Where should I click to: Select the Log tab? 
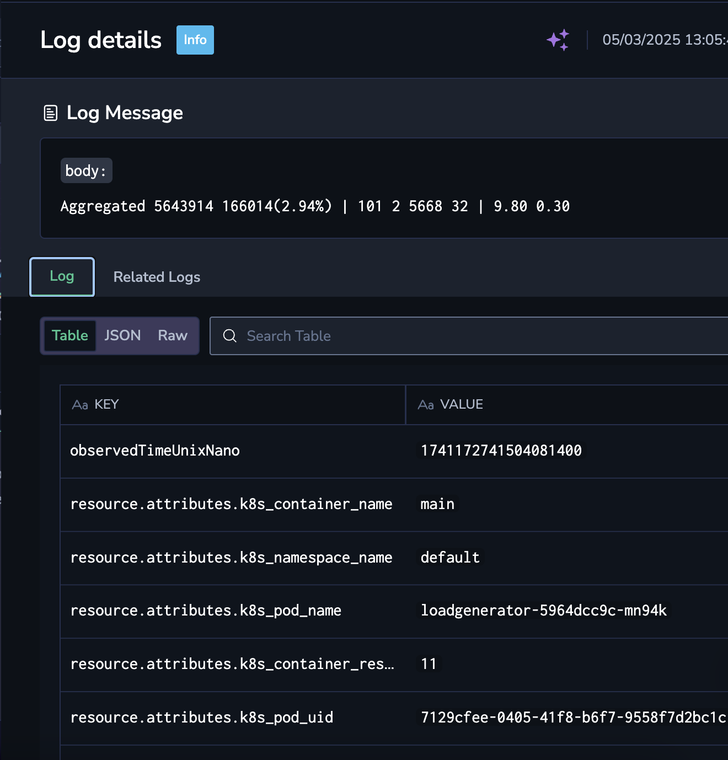coord(62,276)
